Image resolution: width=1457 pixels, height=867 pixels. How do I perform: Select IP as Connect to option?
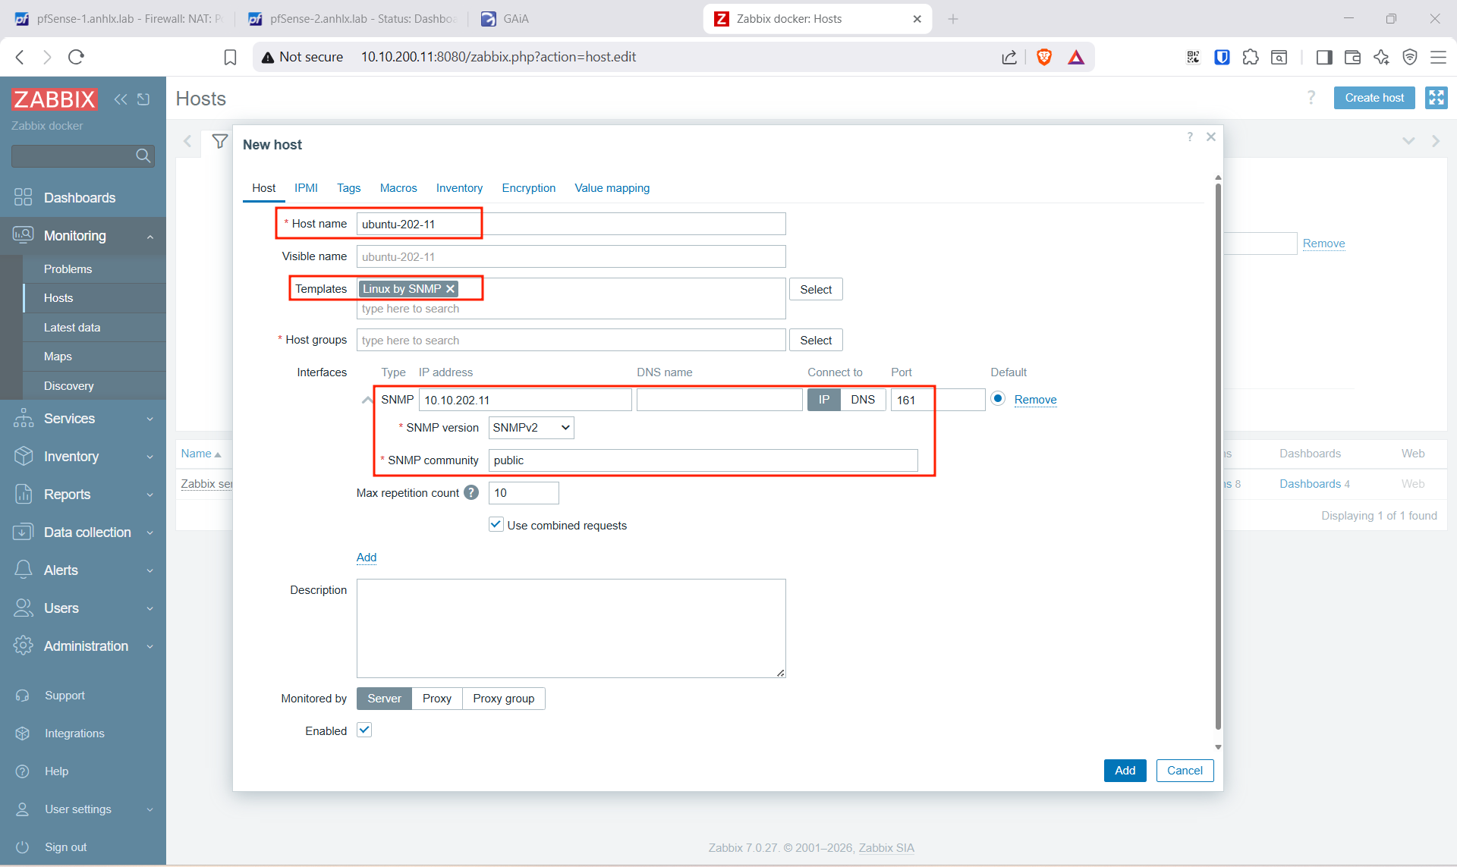(x=824, y=400)
